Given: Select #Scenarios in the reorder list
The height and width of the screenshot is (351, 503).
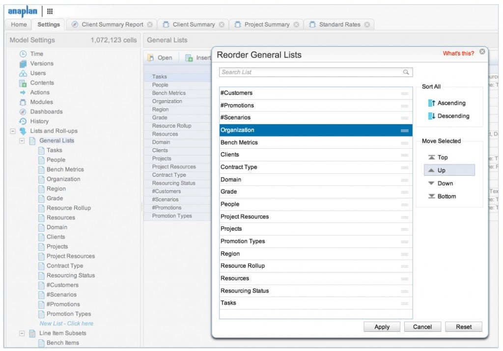Looking at the screenshot, I should click(316, 118).
